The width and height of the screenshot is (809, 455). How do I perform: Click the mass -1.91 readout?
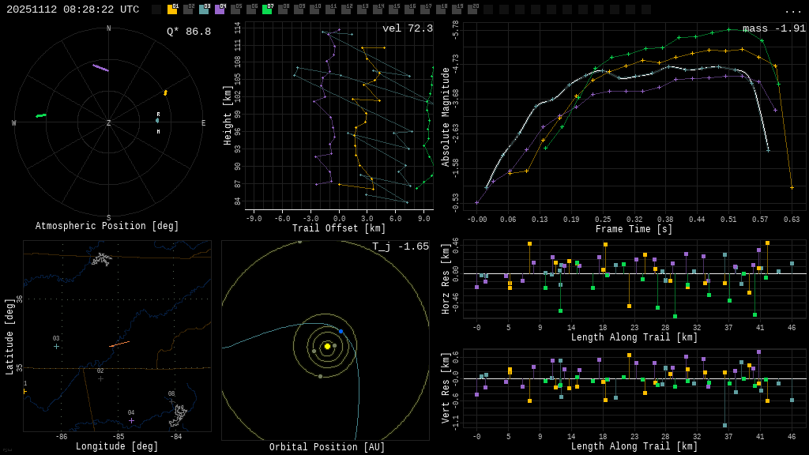pyautogui.click(x=773, y=28)
